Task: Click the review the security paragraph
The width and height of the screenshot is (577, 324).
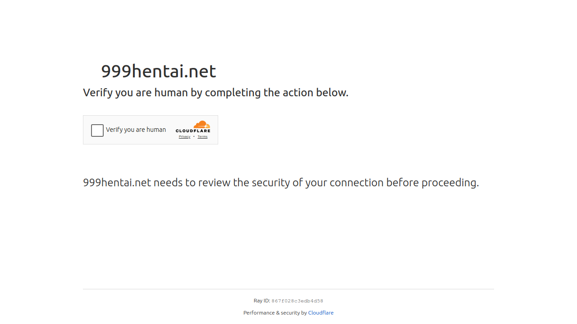Action: coord(281,183)
